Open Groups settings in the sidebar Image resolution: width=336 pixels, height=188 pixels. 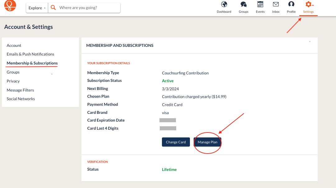coord(13,72)
